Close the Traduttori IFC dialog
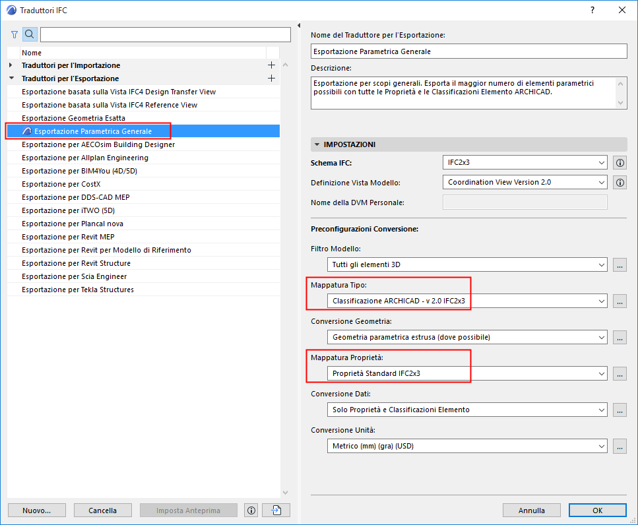 tap(622, 10)
